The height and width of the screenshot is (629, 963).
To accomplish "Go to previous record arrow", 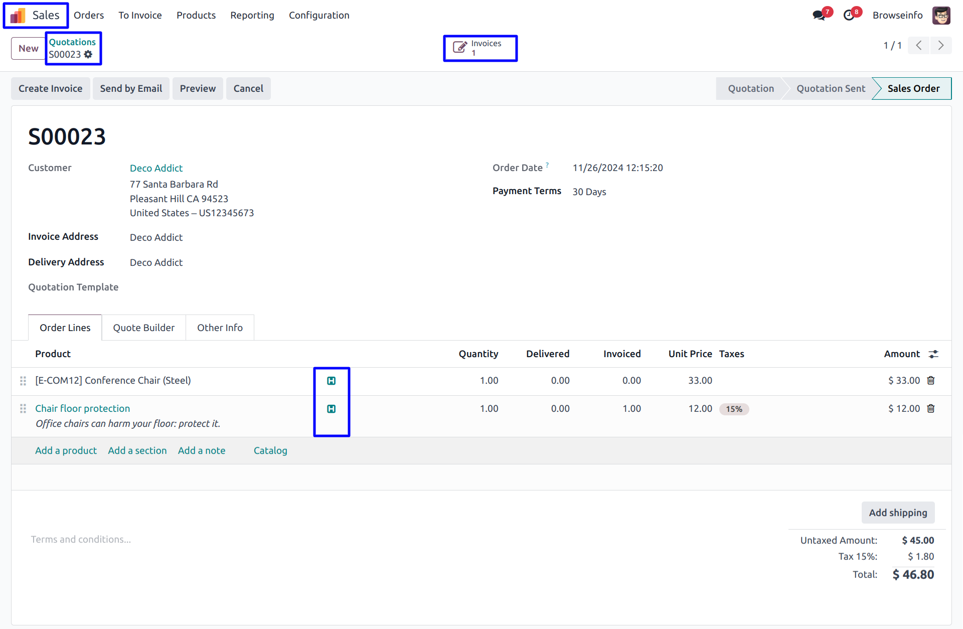I will point(919,45).
